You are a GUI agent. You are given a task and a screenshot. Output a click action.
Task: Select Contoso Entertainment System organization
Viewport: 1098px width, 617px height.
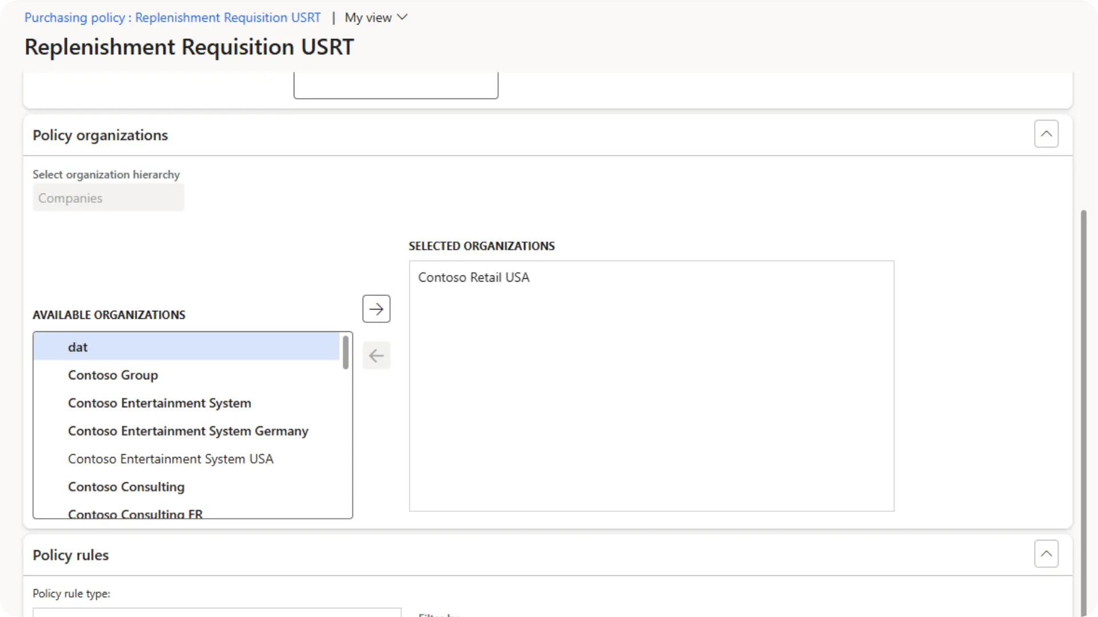(x=159, y=403)
